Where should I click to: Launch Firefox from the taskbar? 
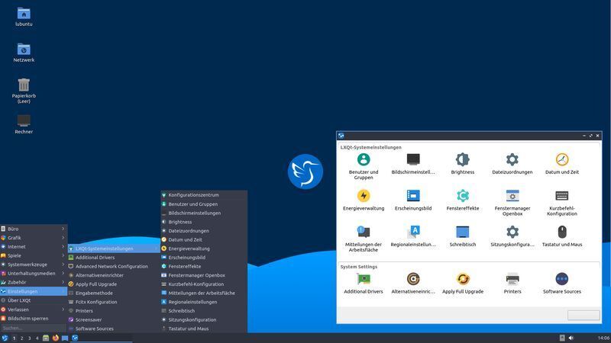tap(56, 338)
